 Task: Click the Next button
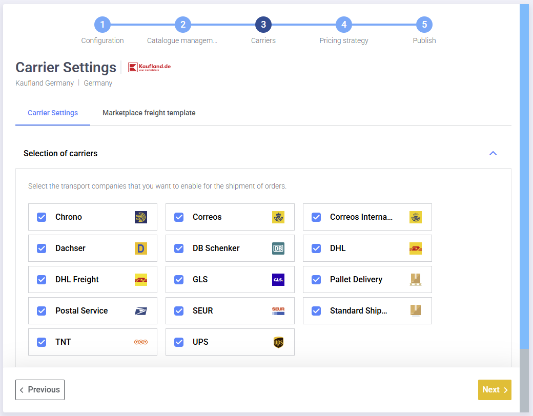[x=494, y=390]
